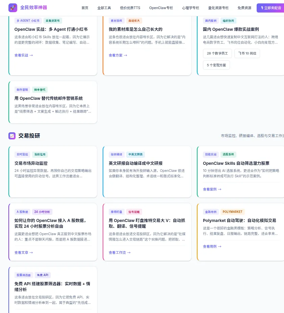284x313 pixels.
Task: Click the 5 个变现方案 chip
Action: (216, 65)
